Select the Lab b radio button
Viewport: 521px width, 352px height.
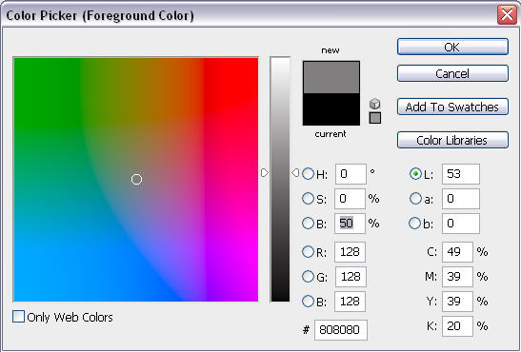414,224
